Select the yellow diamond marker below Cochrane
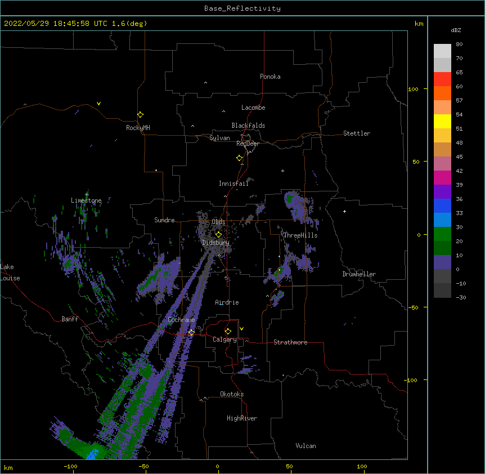The width and height of the screenshot is (485, 474). [x=191, y=332]
